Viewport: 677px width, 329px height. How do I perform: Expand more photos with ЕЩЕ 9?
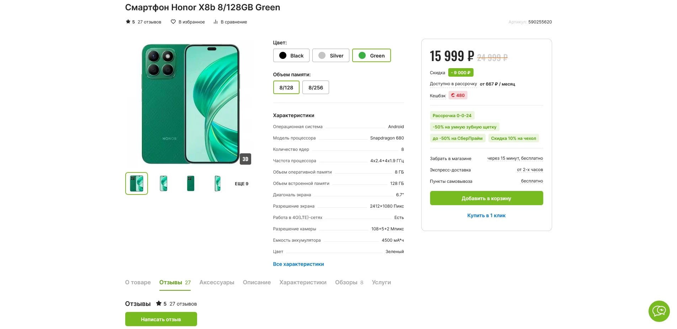[x=242, y=184]
